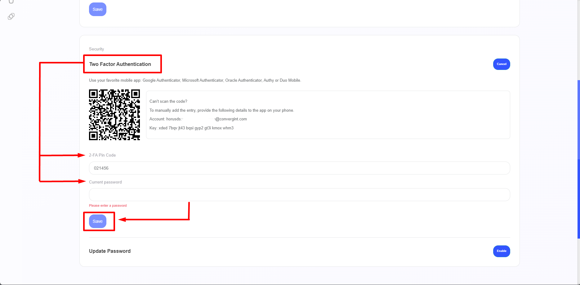Image resolution: width=580 pixels, height=285 pixels.
Task: Click the blue vertical scrollbar thumb
Action: point(578,159)
